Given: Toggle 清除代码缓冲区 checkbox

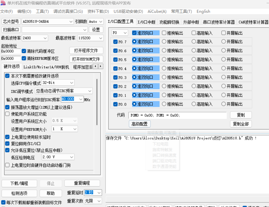Looking at the screenshot, I should pyautogui.click(x=24, y=51).
